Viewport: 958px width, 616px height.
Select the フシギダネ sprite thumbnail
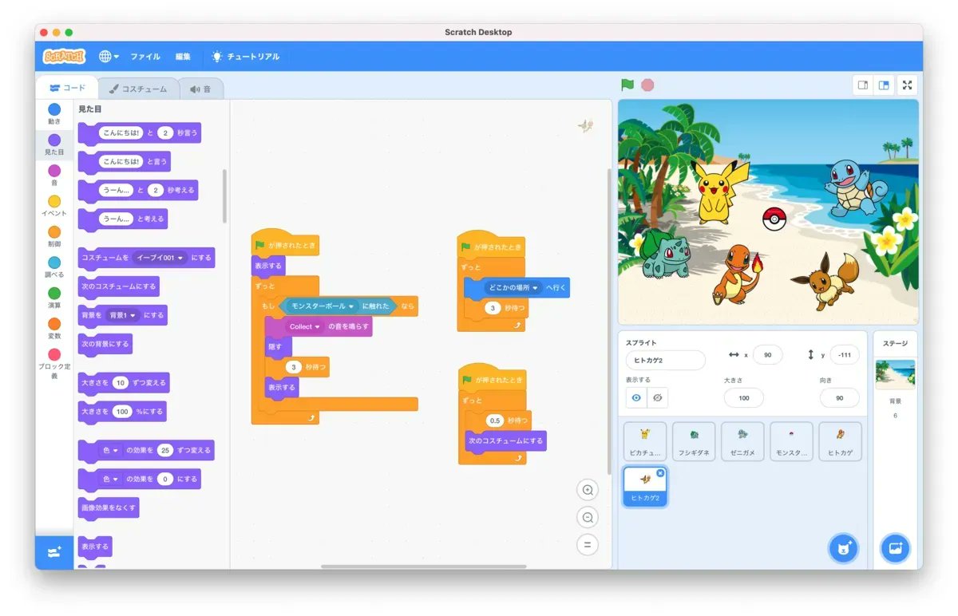click(x=694, y=441)
